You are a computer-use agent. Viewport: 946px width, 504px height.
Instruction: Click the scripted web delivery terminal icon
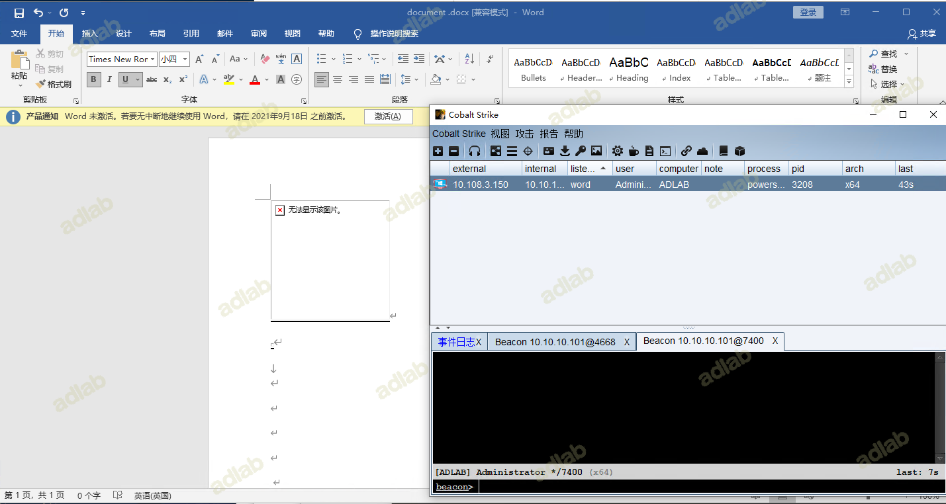click(x=665, y=151)
